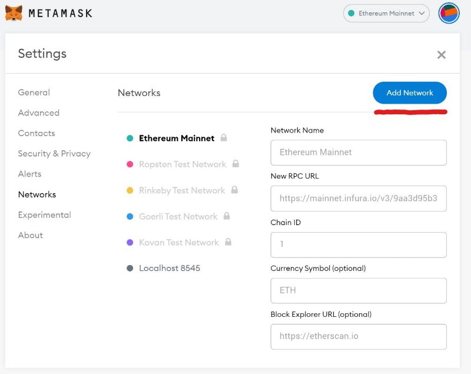
Task: Open the account avatar icon
Action: pos(449,13)
